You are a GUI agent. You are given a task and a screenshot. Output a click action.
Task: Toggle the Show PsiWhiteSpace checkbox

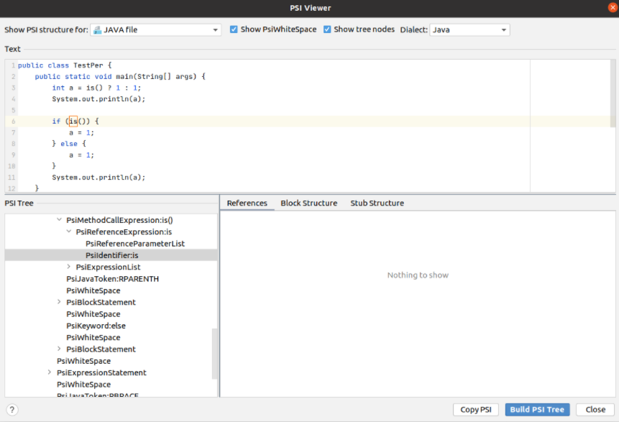click(234, 29)
